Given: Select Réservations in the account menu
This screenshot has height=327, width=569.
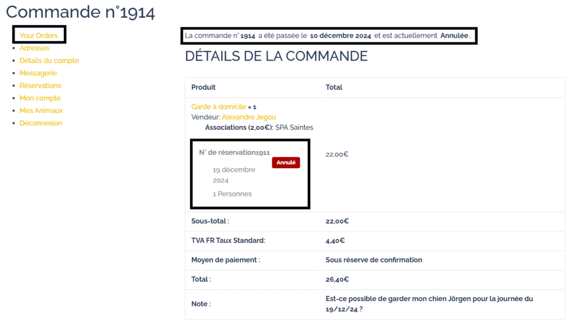Looking at the screenshot, I should pos(40,85).
